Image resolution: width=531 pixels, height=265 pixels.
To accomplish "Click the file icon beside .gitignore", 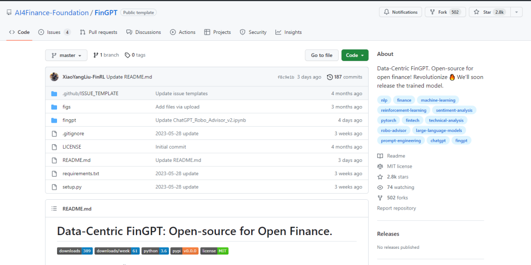I will click(x=54, y=133).
